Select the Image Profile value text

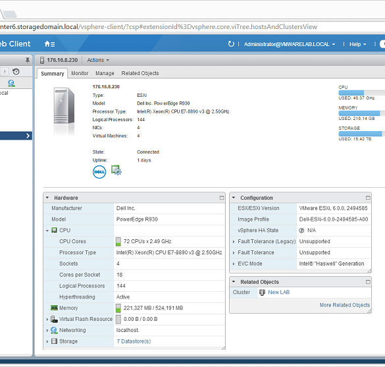click(334, 219)
